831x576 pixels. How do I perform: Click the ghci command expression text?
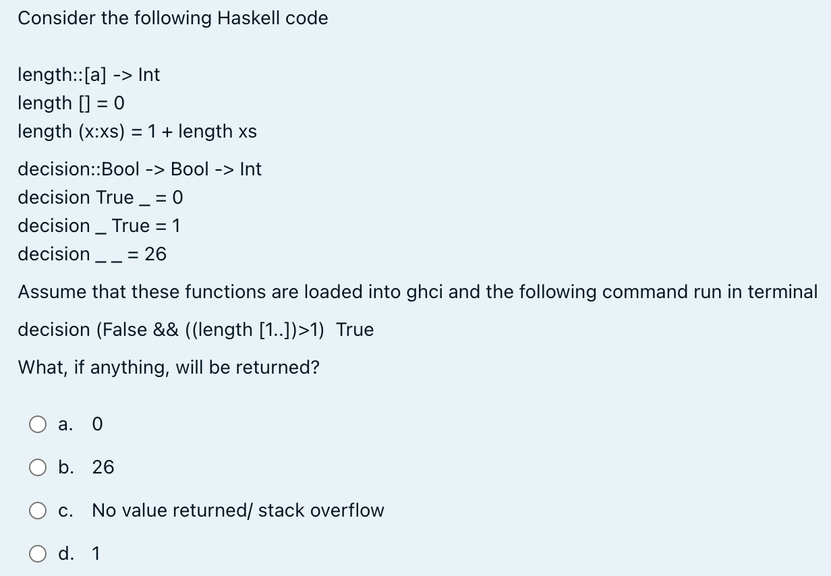click(196, 329)
